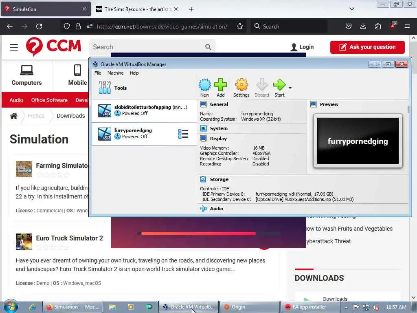Viewport: 417px width, 313px height.
Task: Open the VirtualBox Settings gear icon
Action: point(241,88)
